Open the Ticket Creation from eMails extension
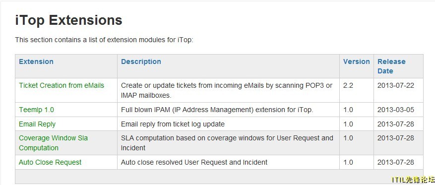The height and width of the screenshot is (185, 435). [x=62, y=85]
